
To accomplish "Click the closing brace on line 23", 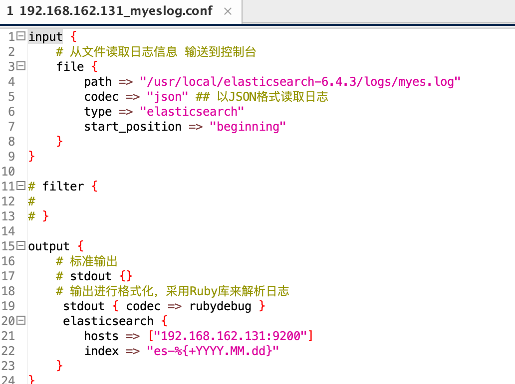I will [x=59, y=366].
